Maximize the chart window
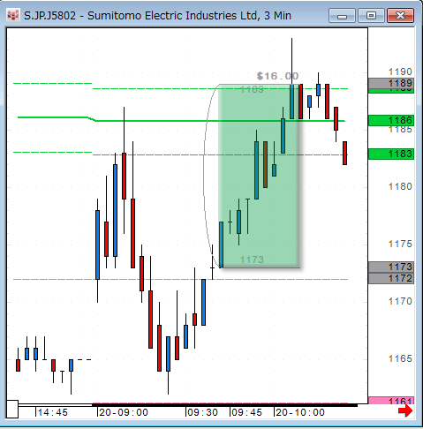Image resolution: width=423 pixels, height=429 pixels. coord(371,16)
